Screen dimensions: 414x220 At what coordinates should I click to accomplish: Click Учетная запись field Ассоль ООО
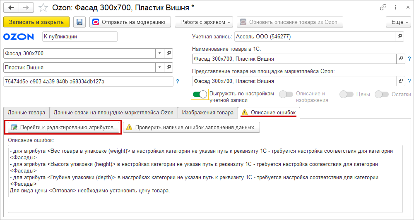[x=315, y=37]
